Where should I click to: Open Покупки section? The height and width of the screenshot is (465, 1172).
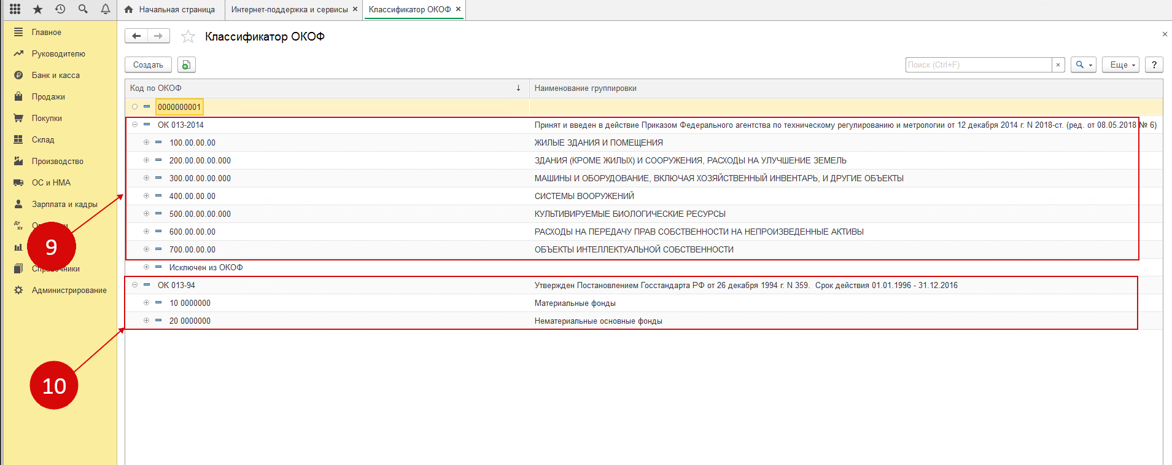coord(47,118)
